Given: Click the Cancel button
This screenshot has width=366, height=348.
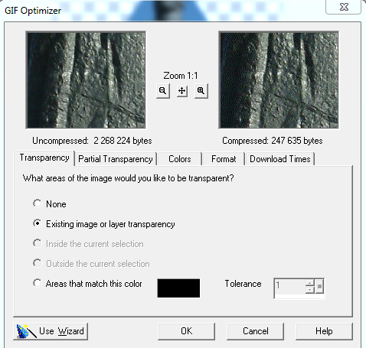Looking at the screenshot, I should [x=255, y=331].
